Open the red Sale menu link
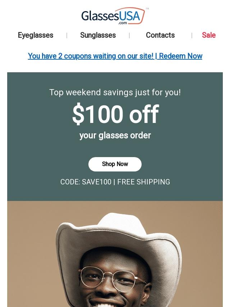The width and height of the screenshot is (230, 307). pos(208,35)
